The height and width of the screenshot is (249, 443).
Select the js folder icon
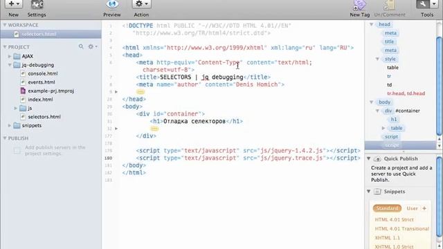[23, 108]
